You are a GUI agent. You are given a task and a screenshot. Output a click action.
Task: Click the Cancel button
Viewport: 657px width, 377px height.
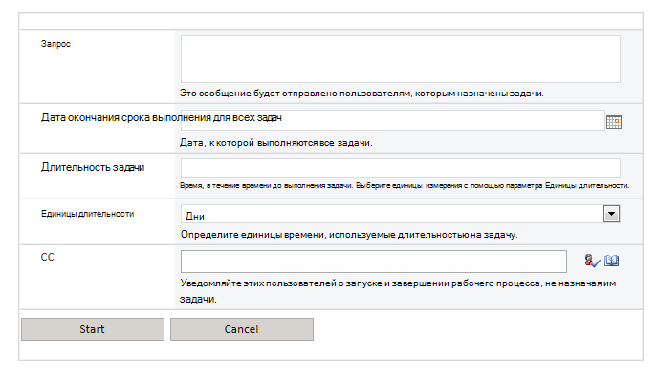242,329
